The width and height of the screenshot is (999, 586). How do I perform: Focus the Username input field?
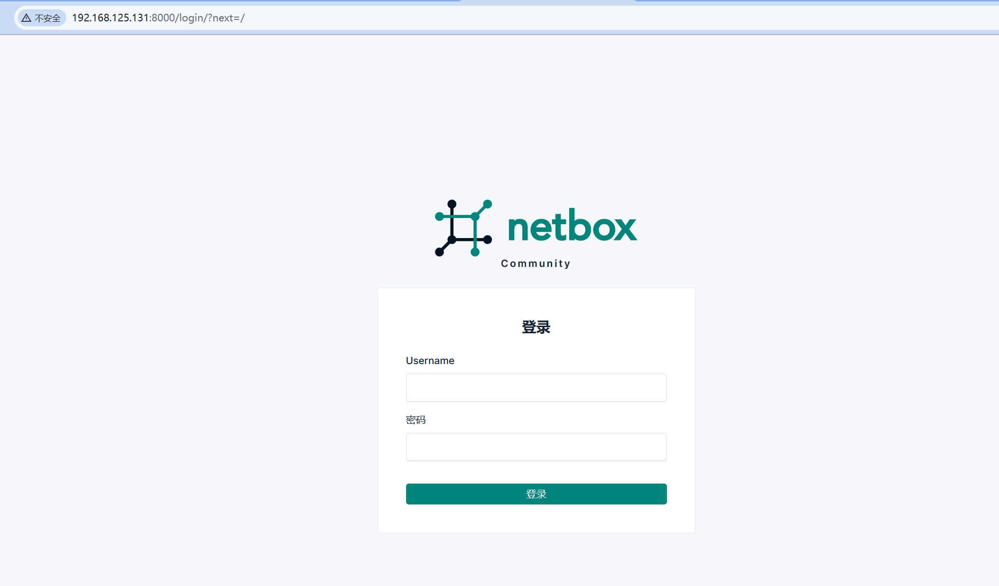(x=536, y=388)
